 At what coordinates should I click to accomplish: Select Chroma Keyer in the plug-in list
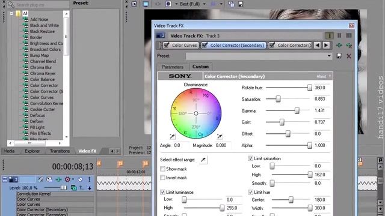[43, 73]
